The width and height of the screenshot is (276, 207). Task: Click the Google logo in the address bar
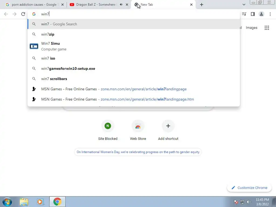tap(34, 14)
